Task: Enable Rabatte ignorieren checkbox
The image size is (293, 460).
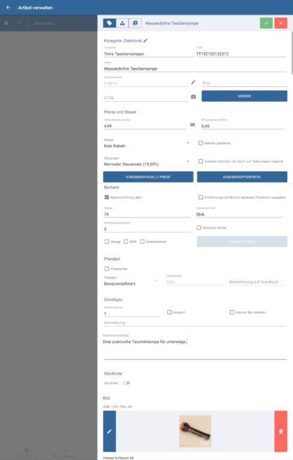Action: click(x=201, y=143)
